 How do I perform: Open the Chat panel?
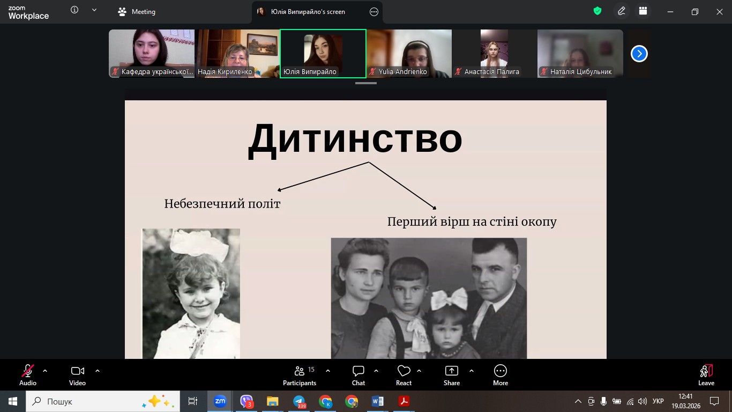point(358,375)
